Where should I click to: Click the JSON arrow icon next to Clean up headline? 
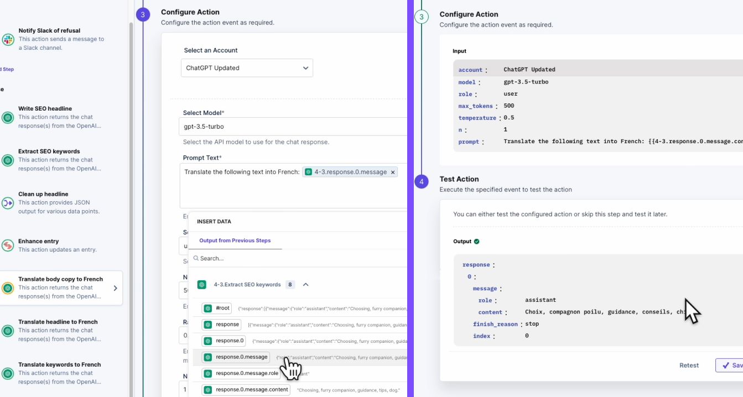(8, 203)
